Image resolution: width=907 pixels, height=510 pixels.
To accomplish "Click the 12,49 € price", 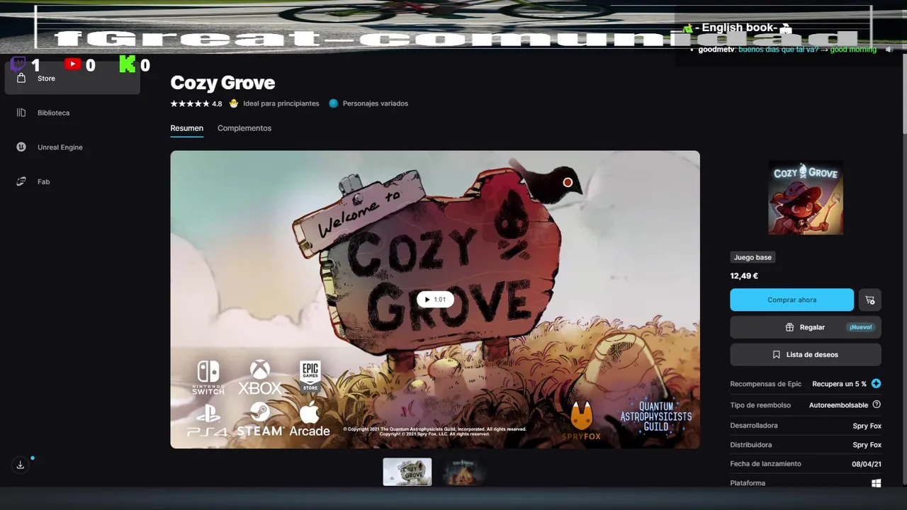I will [x=744, y=276].
